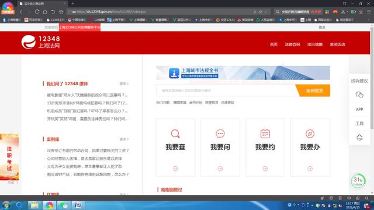Go to 法治地图 navigation item

(x=315, y=44)
